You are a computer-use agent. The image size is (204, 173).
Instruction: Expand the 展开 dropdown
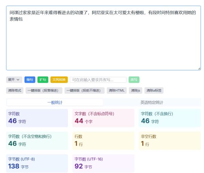click(14, 80)
